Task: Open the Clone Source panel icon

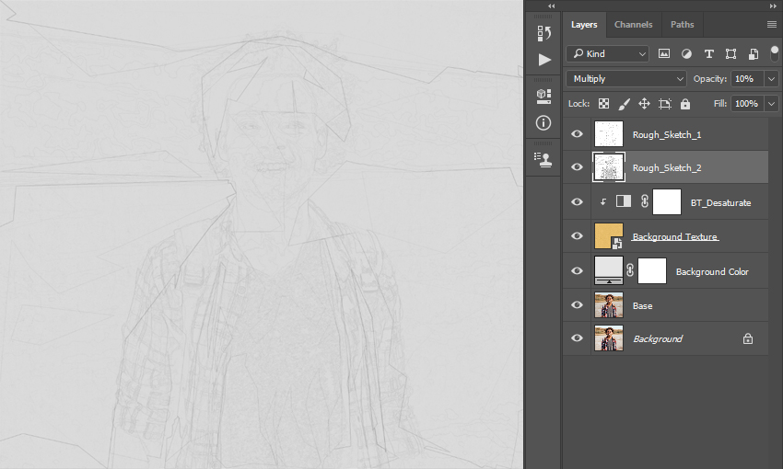Action: coord(543,159)
